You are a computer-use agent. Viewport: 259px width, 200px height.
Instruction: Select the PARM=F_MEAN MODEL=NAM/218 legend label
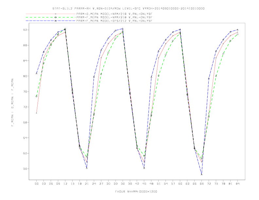(114, 17)
